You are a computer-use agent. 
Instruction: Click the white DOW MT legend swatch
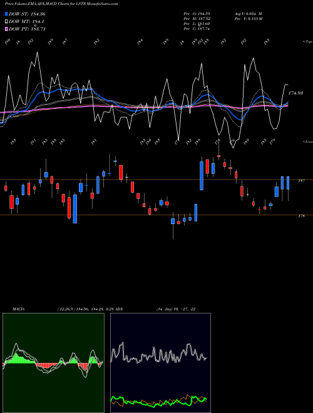tap(6, 22)
